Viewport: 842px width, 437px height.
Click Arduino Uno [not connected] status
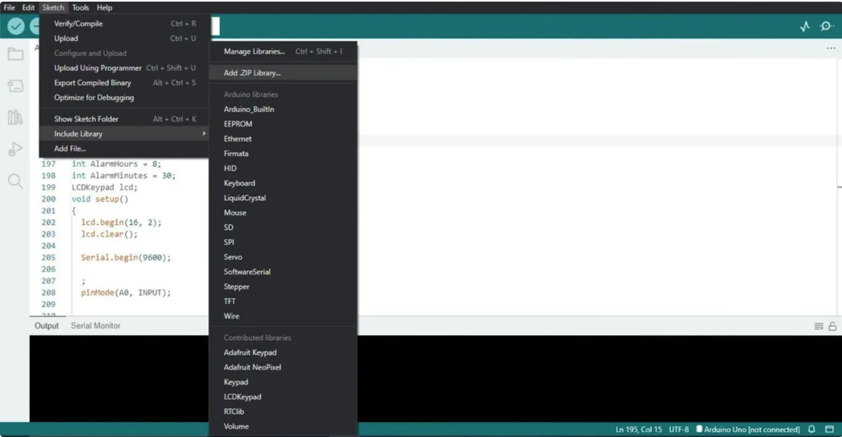pyautogui.click(x=748, y=429)
